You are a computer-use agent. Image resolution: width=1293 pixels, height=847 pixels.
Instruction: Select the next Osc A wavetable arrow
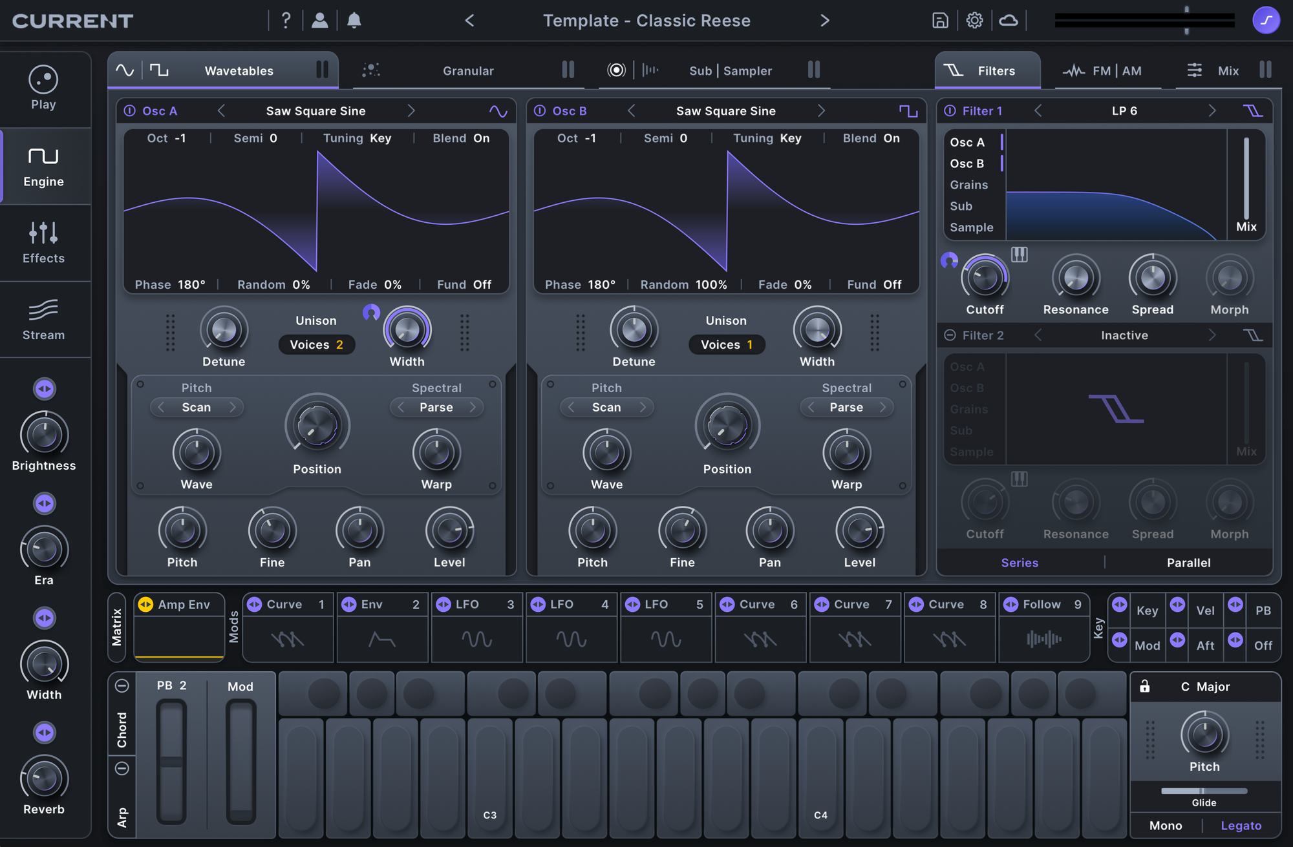[411, 111]
